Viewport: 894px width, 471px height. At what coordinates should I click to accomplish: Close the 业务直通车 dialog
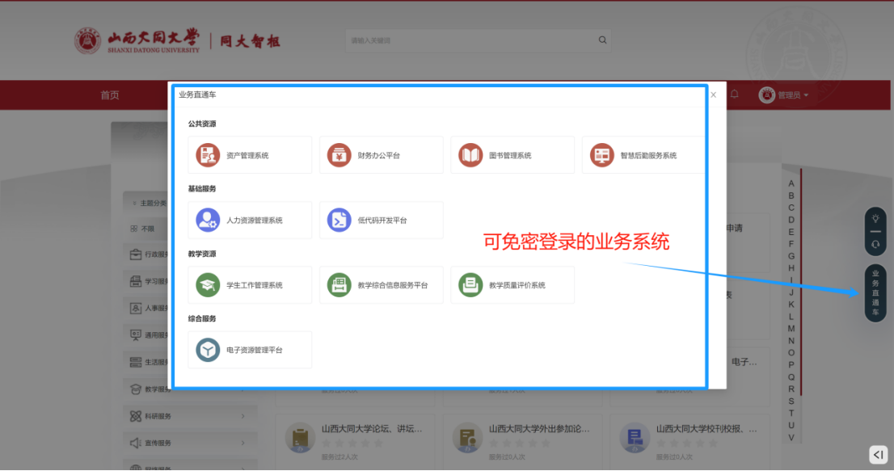(x=713, y=95)
